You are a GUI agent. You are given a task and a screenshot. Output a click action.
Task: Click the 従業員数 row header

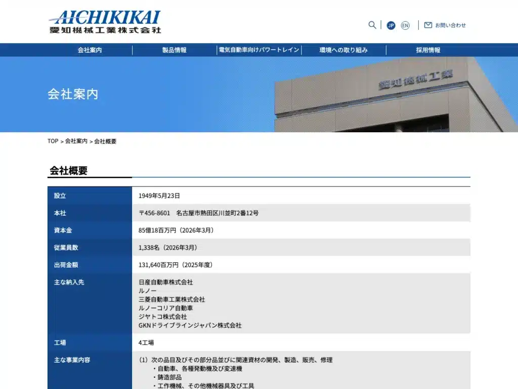90,247
